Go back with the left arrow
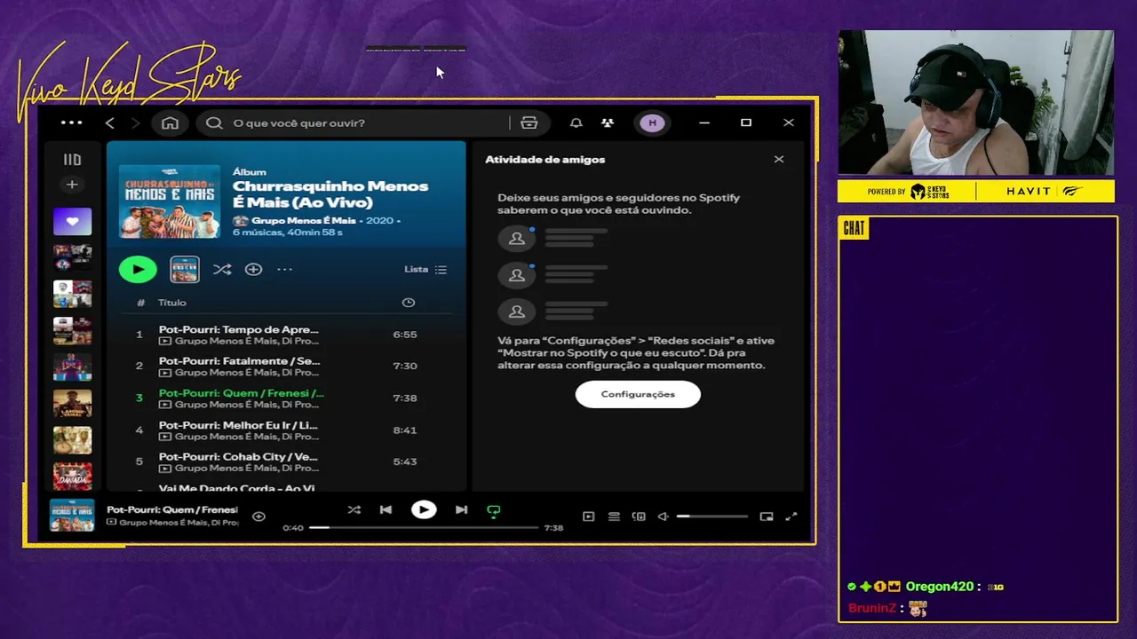1137x639 pixels. (110, 122)
